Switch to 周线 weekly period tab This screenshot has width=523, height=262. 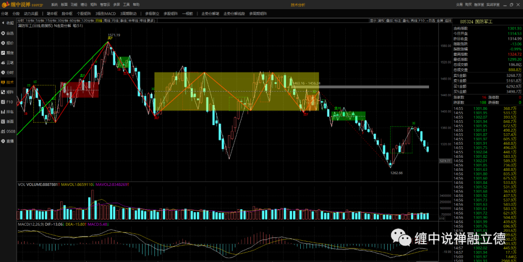point(107,21)
